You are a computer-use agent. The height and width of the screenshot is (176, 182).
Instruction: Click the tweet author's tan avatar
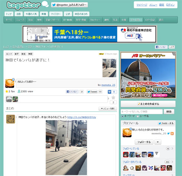point(11,119)
